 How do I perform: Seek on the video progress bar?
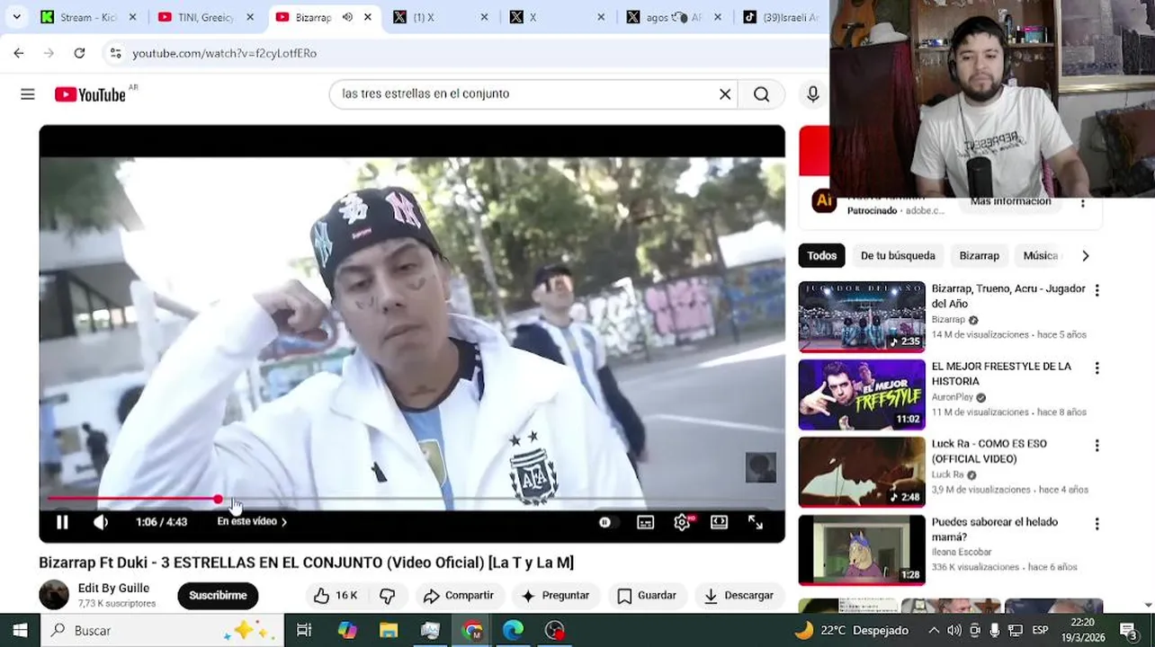[412, 499]
